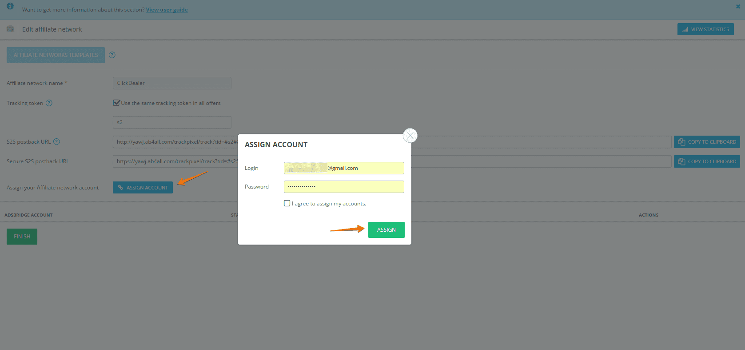Click help icon next to Affiliate Networks Templates
The image size is (745, 350).
(x=112, y=55)
